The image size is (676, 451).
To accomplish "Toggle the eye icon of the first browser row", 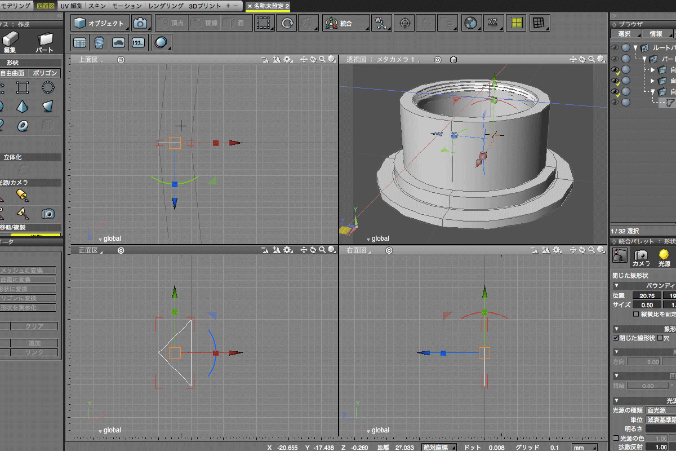I will coord(615,48).
